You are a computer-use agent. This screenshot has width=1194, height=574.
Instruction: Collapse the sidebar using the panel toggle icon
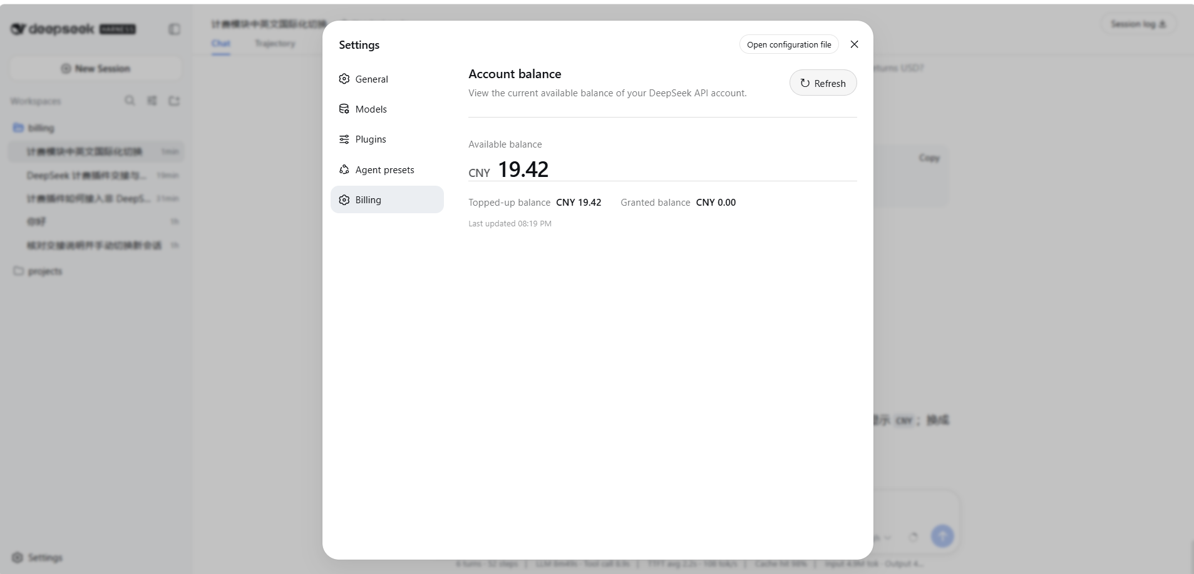[x=175, y=29]
